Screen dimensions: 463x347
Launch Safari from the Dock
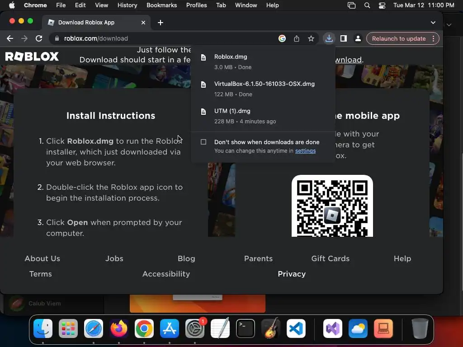click(x=94, y=328)
